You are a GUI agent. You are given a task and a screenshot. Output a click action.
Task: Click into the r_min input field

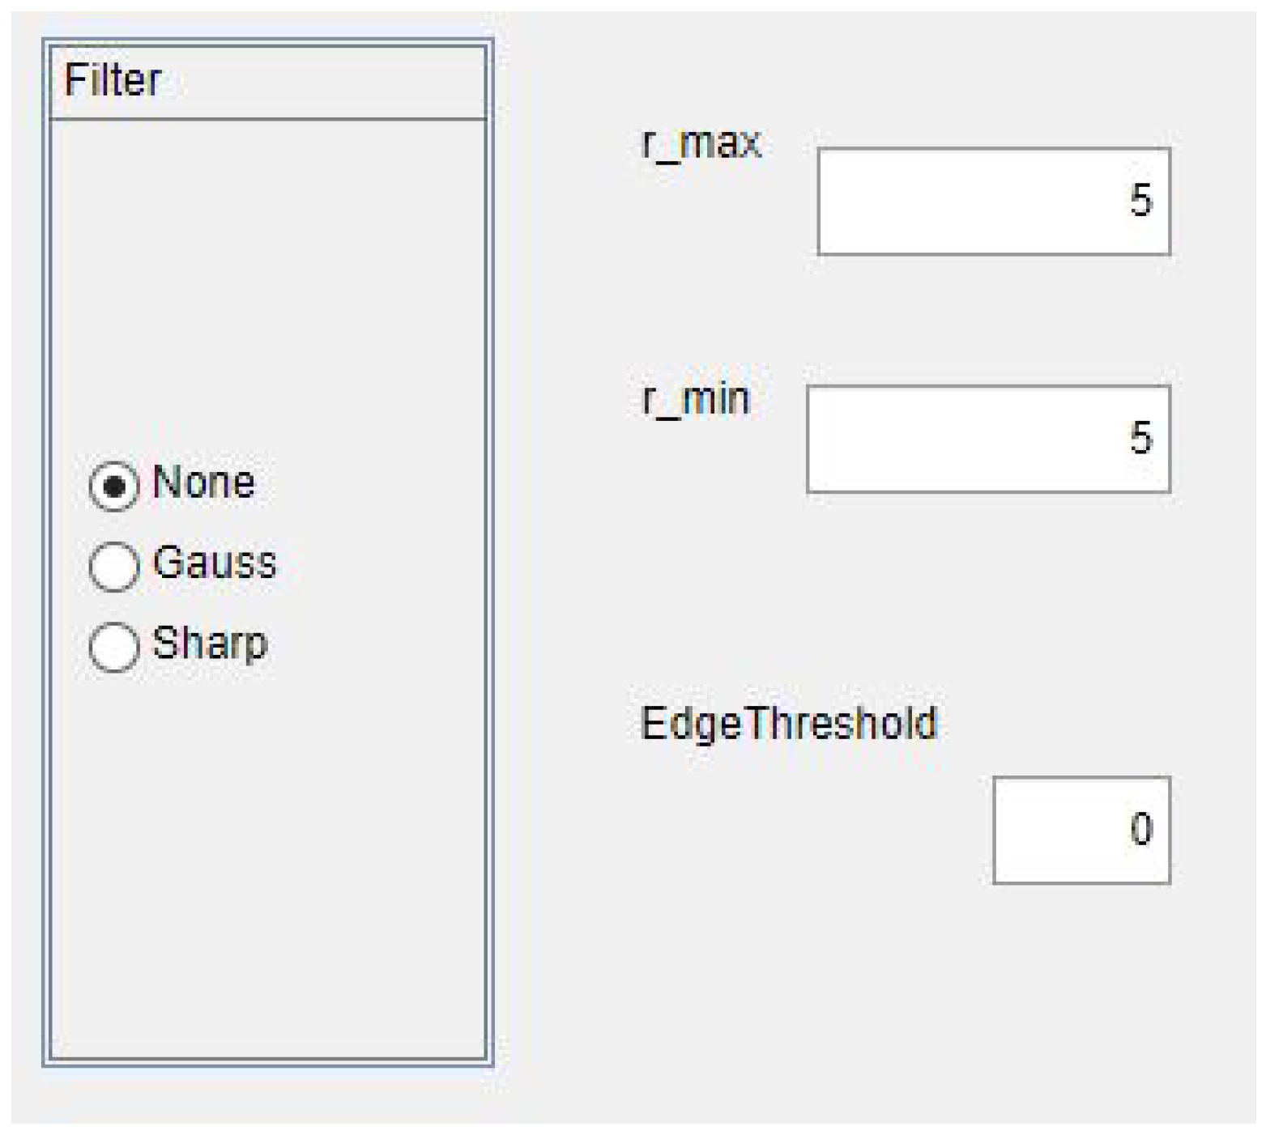988,439
